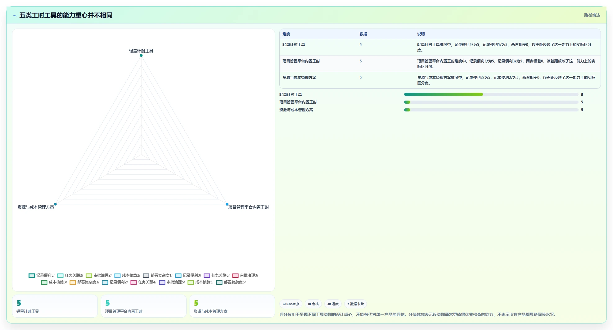Image resolution: width=613 pixels, height=330 pixels.
Task: Open the 项目管理平台内置工时 data card
Action: pyautogui.click(x=144, y=306)
